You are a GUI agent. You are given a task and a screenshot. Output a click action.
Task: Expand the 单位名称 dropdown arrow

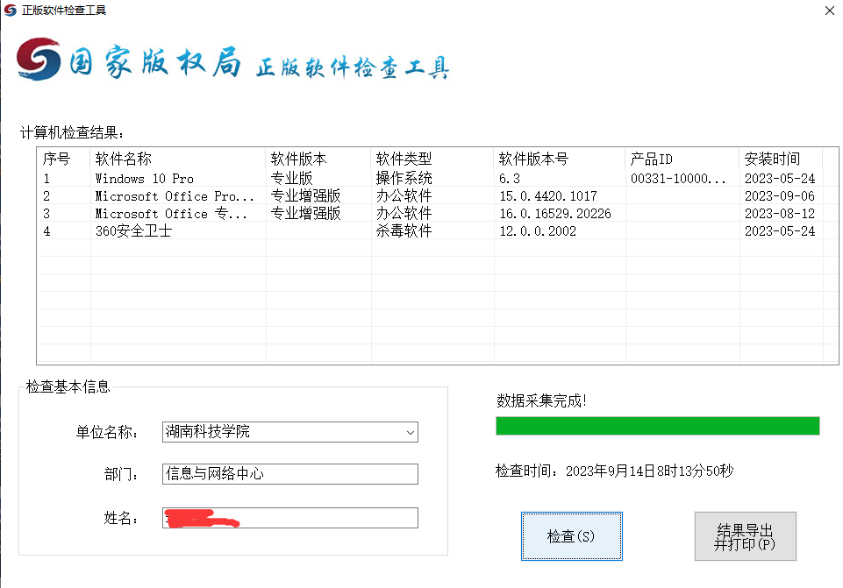pyautogui.click(x=410, y=432)
